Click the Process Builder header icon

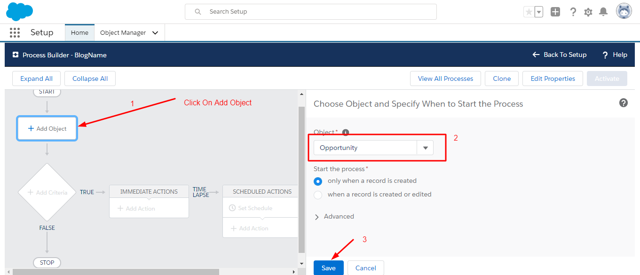16,55
